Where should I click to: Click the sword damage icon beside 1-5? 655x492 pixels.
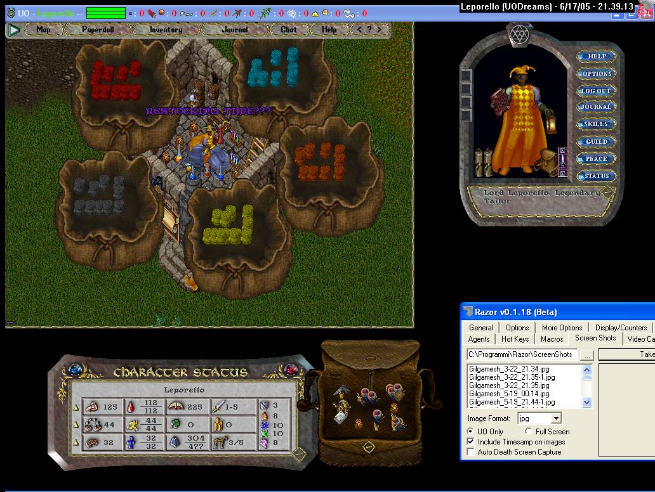(218, 406)
